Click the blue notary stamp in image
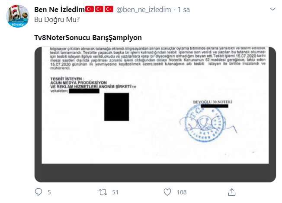282x203 pixels. 205,123
